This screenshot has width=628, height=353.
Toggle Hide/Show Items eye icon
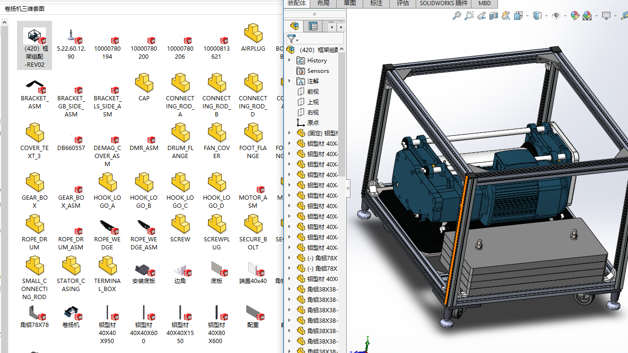(x=556, y=16)
